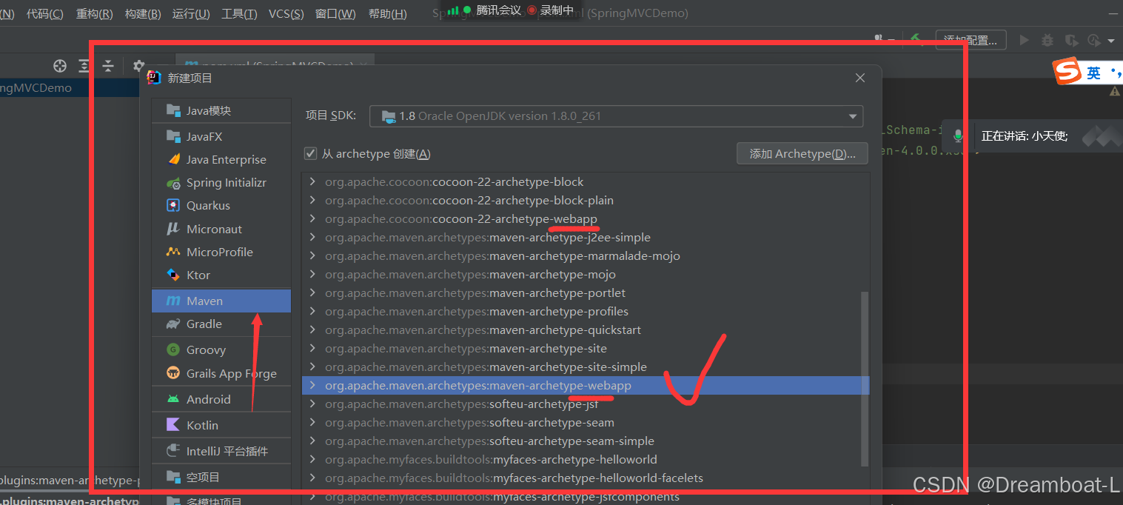
Task: Click the editor warning triangle icon
Action: [x=1115, y=91]
